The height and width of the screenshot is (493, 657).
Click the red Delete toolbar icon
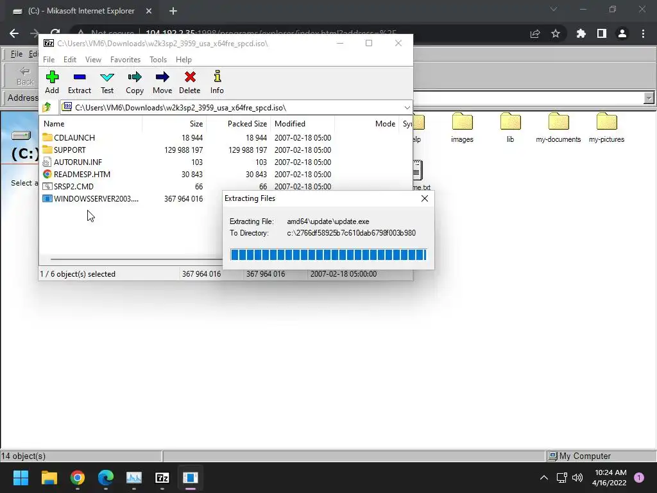[x=190, y=82]
